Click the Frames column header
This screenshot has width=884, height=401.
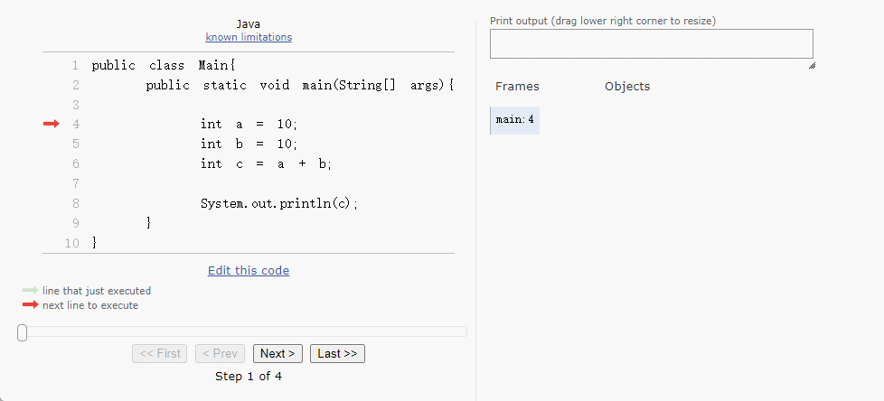click(x=517, y=87)
